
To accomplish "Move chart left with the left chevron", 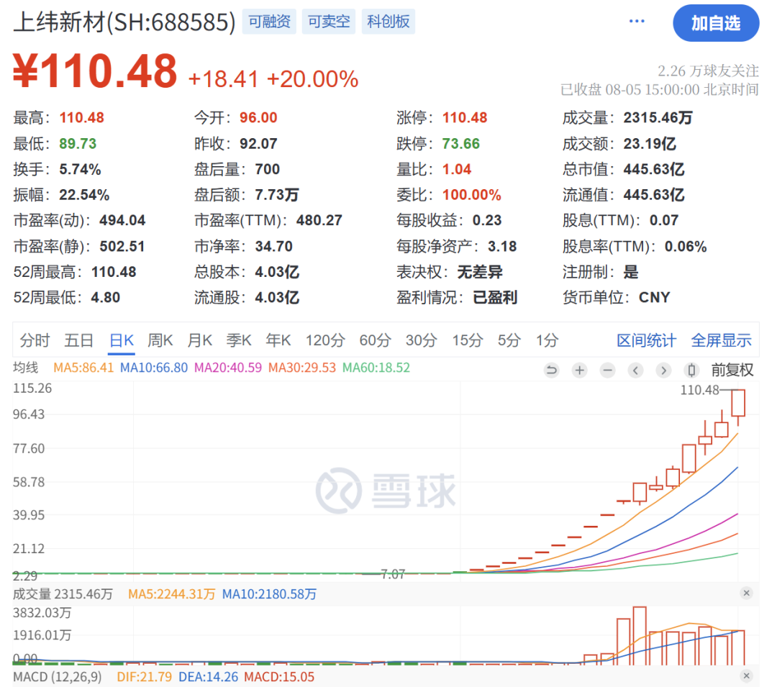I will [x=636, y=370].
